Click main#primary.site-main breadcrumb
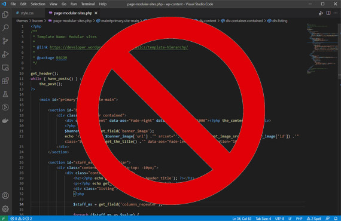Viewport: 341px width, 221px height. click(118, 21)
